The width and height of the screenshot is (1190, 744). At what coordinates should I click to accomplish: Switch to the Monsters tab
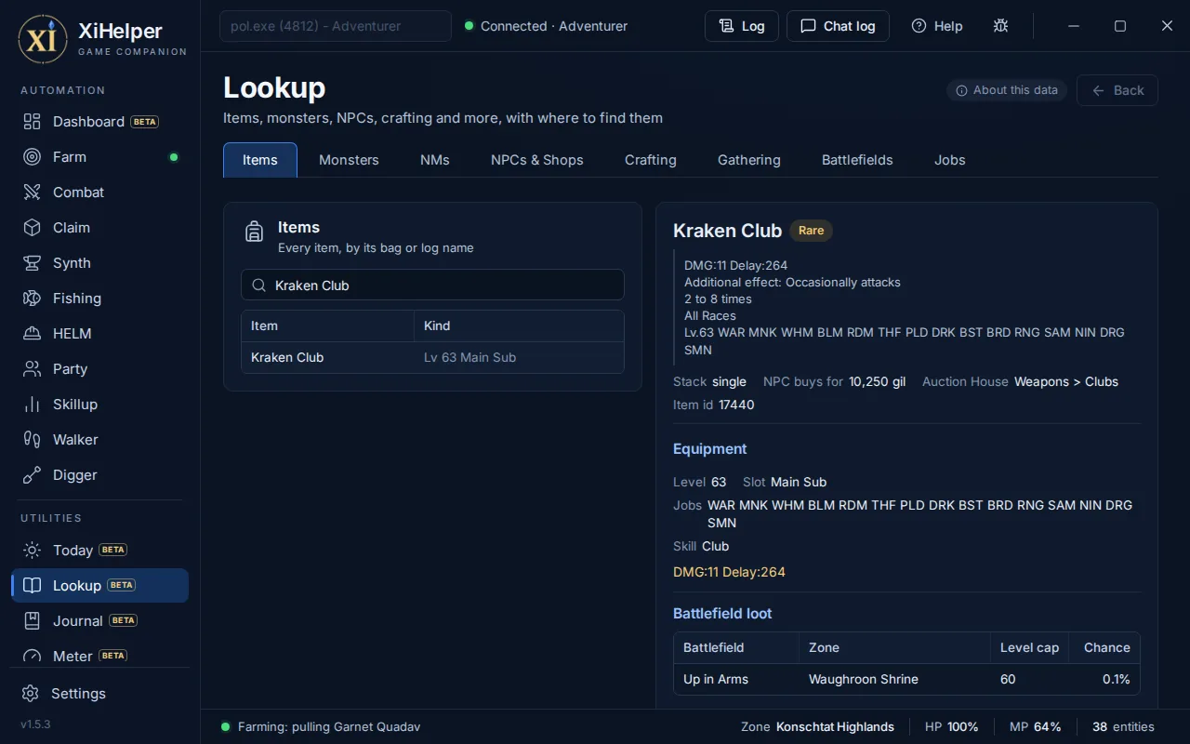click(349, 160)
